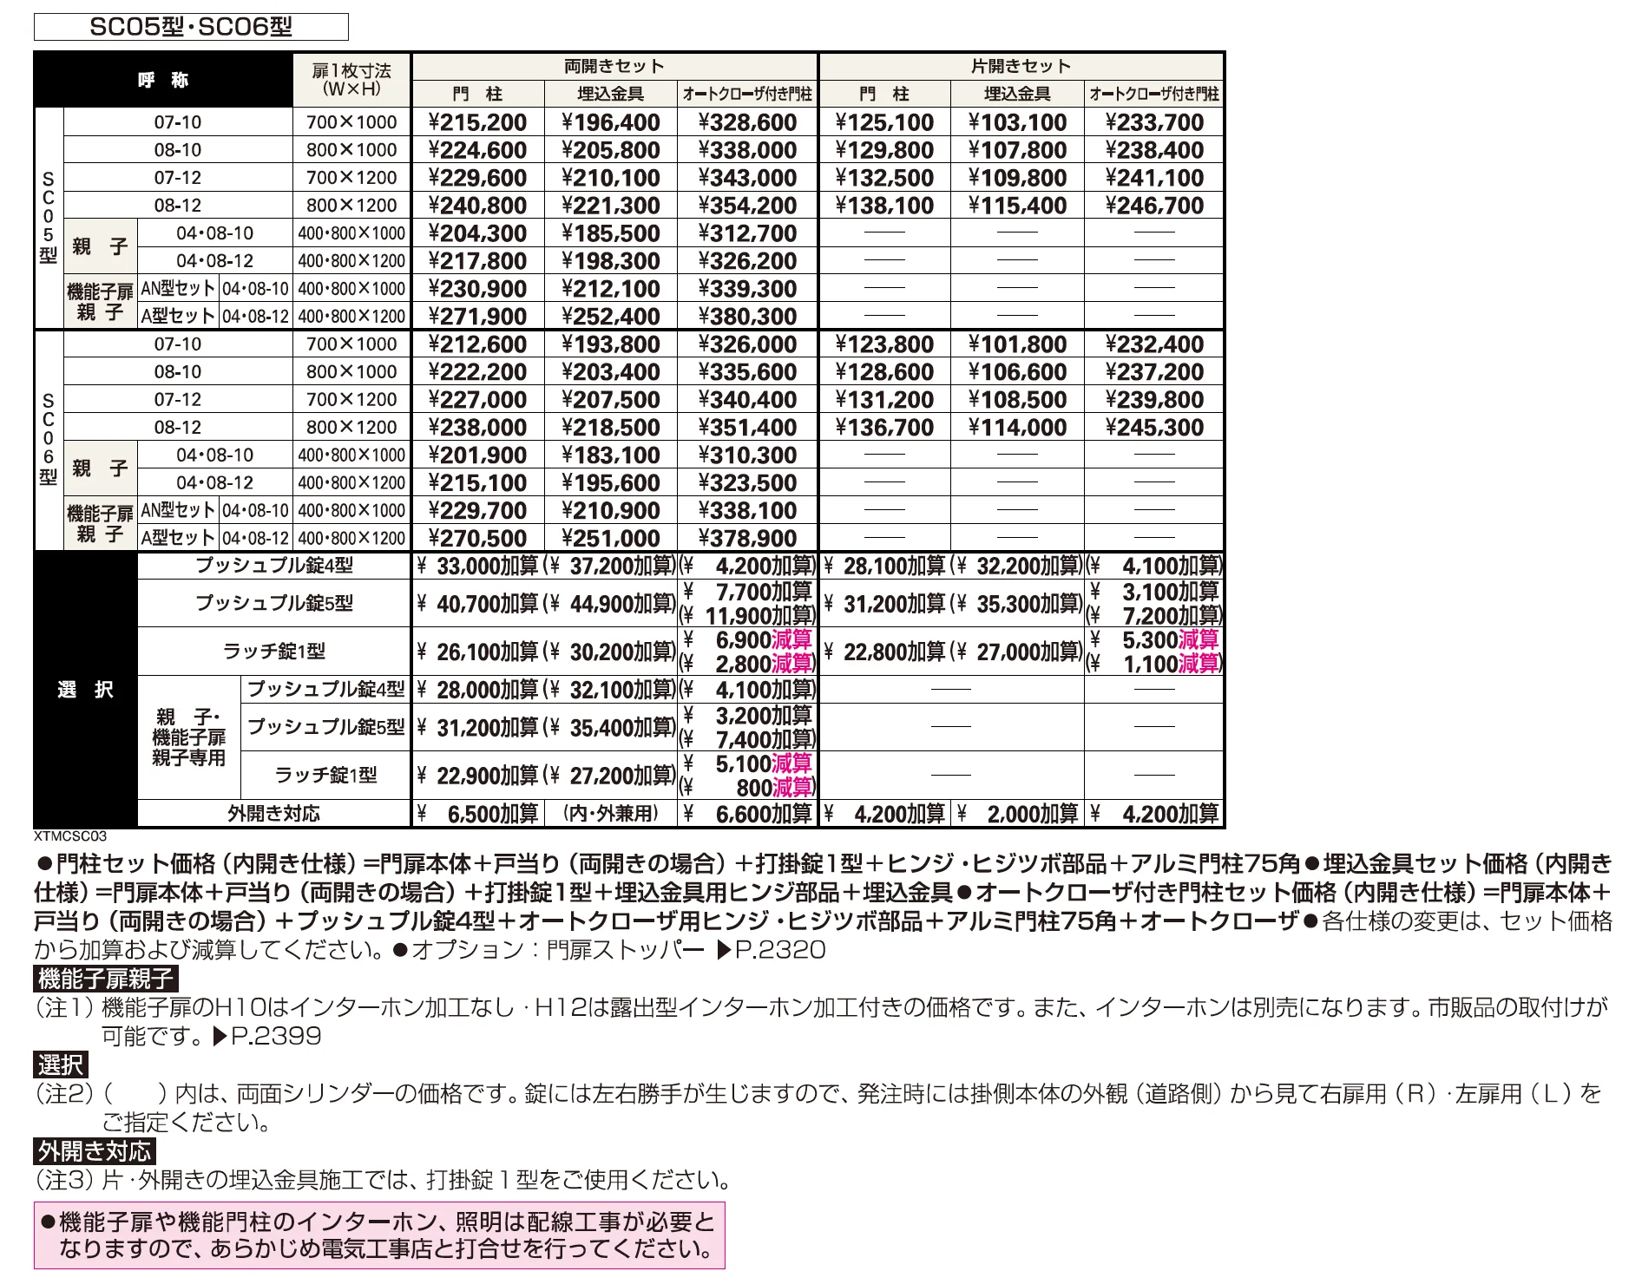Viewport: 1642px width, 1284px height.
Task: Click the 選択 note heading below table
Action: (x=61, y=1065)
